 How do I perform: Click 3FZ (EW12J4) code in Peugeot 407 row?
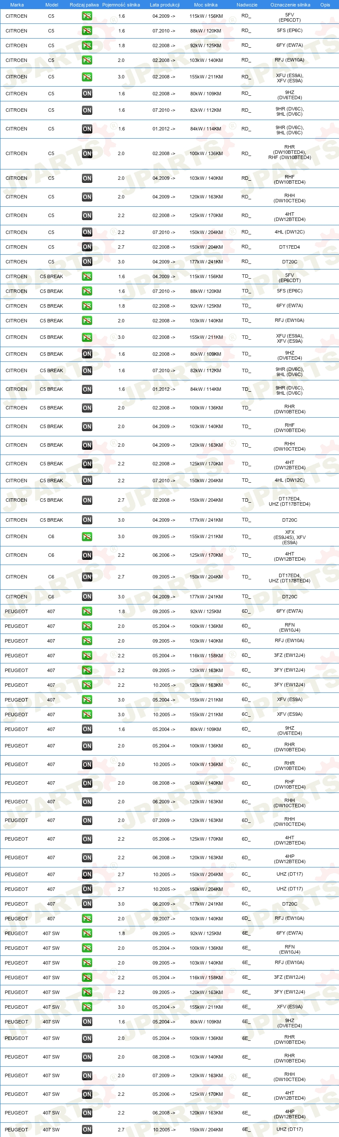tap(290, 656)
